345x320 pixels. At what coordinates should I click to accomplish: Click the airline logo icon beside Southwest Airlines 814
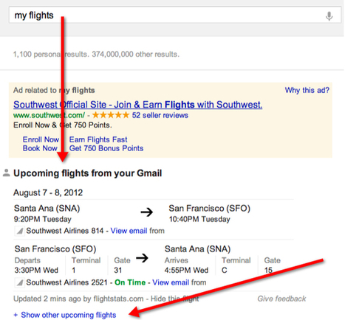tap(19, 231)
